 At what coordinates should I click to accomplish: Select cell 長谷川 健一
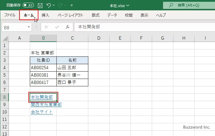72,75
